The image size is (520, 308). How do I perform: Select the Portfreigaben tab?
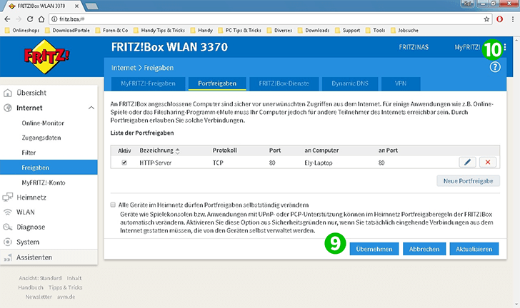pos(217,83)
